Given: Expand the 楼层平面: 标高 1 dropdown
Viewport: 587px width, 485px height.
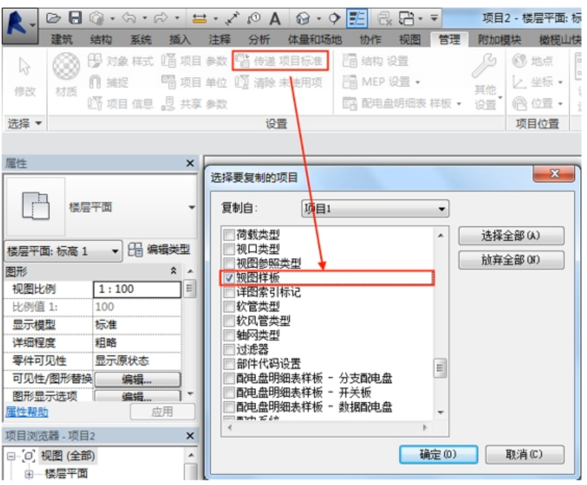Looking at the screenshot, I should pyautogui.click(x=62, y=251).
